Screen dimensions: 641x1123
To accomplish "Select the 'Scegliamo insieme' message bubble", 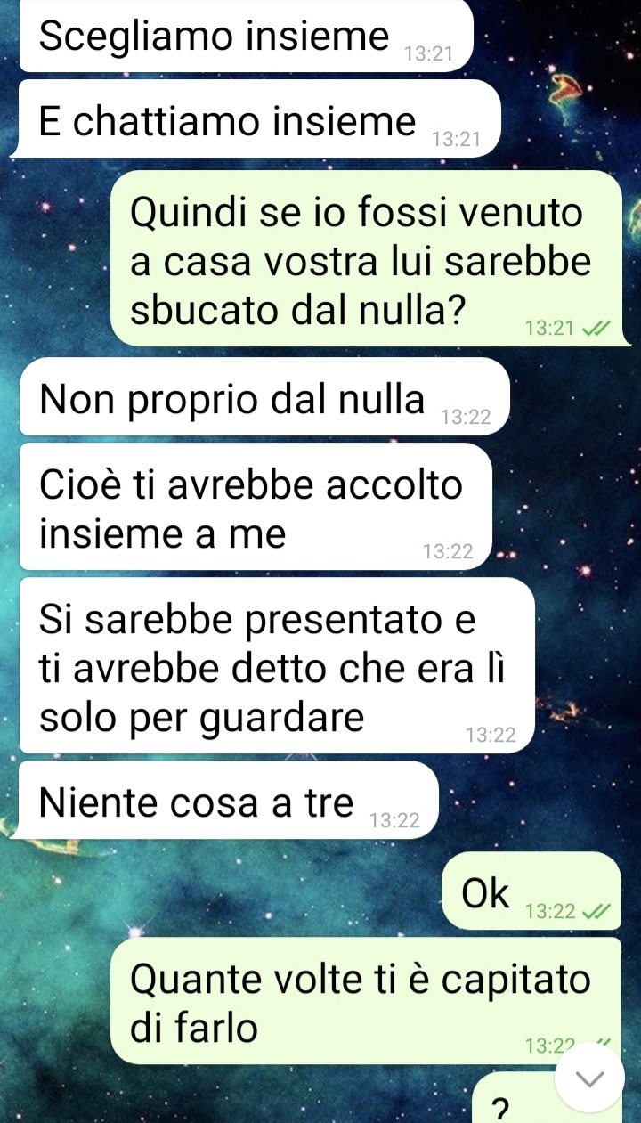I will pos(246,37).
